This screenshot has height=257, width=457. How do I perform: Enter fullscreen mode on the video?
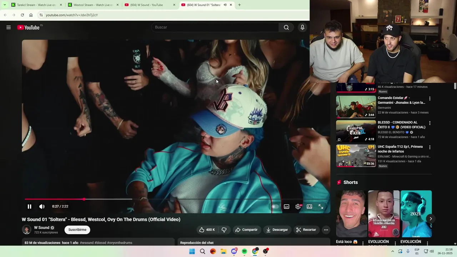321,206
